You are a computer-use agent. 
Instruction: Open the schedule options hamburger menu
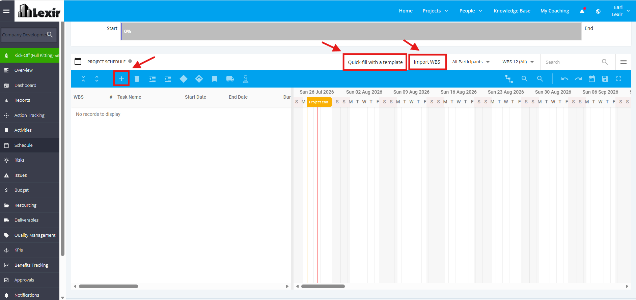[x=624, y=62]
